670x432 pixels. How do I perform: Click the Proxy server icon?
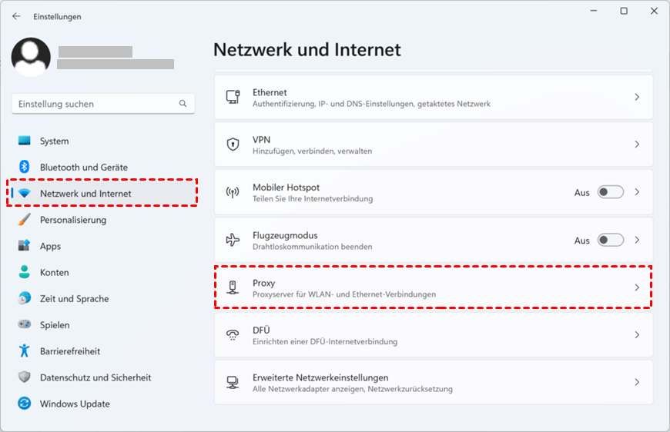pos(233,287)
